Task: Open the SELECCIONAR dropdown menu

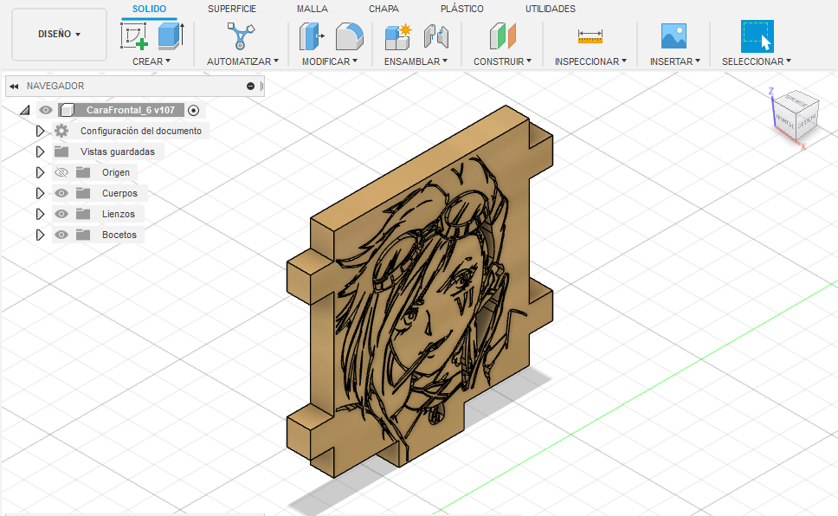Action: [757, 61]
